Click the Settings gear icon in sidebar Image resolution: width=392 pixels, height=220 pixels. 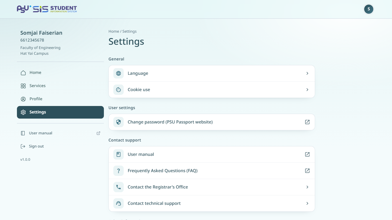pos(23,112)
